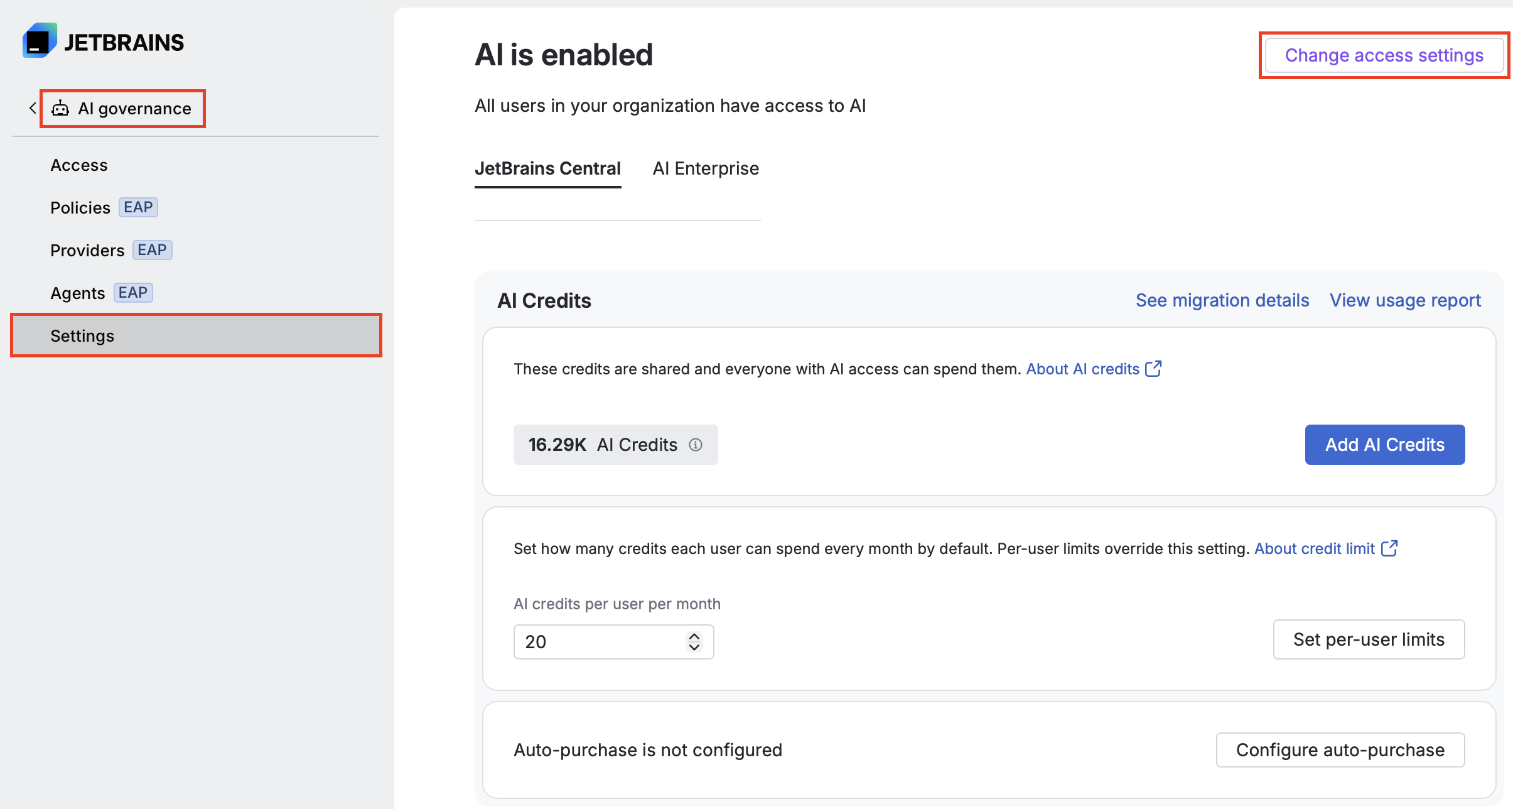Click the external link icon after About credit limit
Viewport: 1513px width, 809px height.
click(x=1389, y=548)
